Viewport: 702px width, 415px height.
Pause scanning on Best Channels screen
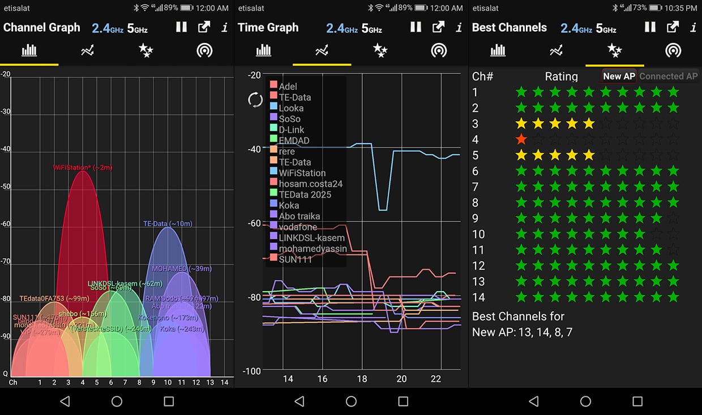point(650,27)
